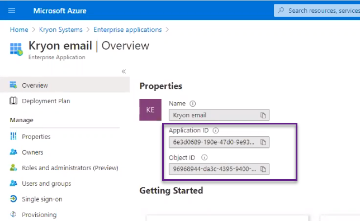
Task: Click the Users and groups icon
Action: 13,183
